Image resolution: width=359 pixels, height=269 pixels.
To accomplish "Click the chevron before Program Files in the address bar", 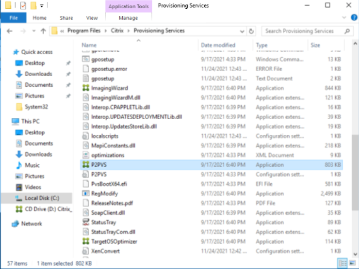I will click(x=62, y=31).
